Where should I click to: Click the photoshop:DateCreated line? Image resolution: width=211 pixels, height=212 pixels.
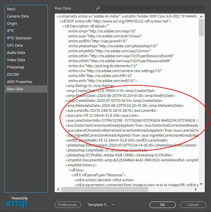[x=131, y=145]
